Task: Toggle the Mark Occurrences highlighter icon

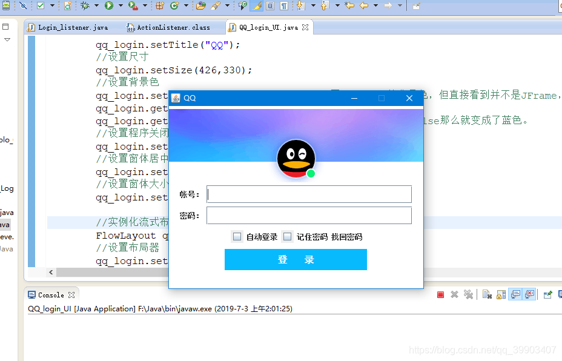Action: [x=257, y=5]
